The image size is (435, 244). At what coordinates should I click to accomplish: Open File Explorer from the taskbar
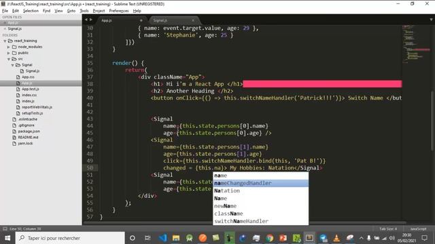[176, 238]
